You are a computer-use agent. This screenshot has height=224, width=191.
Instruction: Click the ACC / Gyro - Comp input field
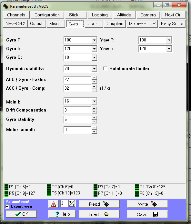[x=77, y=88]
